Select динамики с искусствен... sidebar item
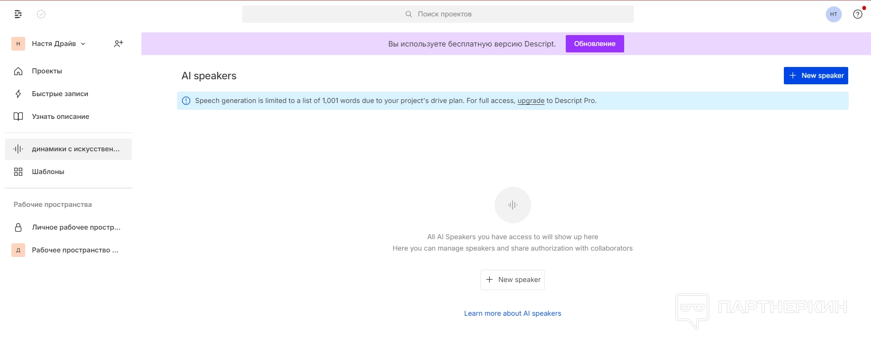The width and height of the screenshot is (871, 354). tap(68, 149)
